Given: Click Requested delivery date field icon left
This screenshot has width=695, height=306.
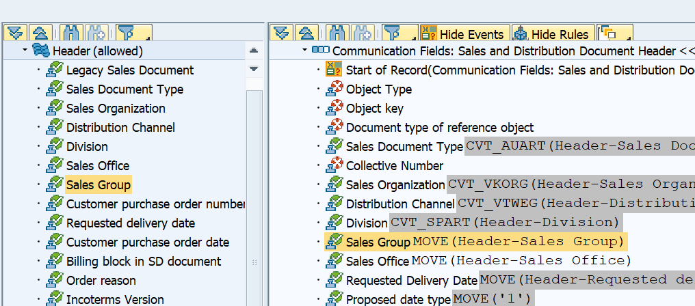Looking at the screenshot, I should pyautogui.click(x=55, y=223).
